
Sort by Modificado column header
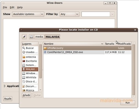tap(124, 44)
